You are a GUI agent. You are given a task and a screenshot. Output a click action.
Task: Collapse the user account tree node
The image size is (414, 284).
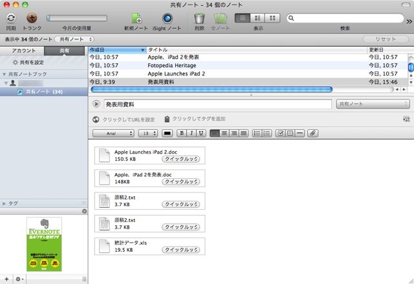click(6, 83)
